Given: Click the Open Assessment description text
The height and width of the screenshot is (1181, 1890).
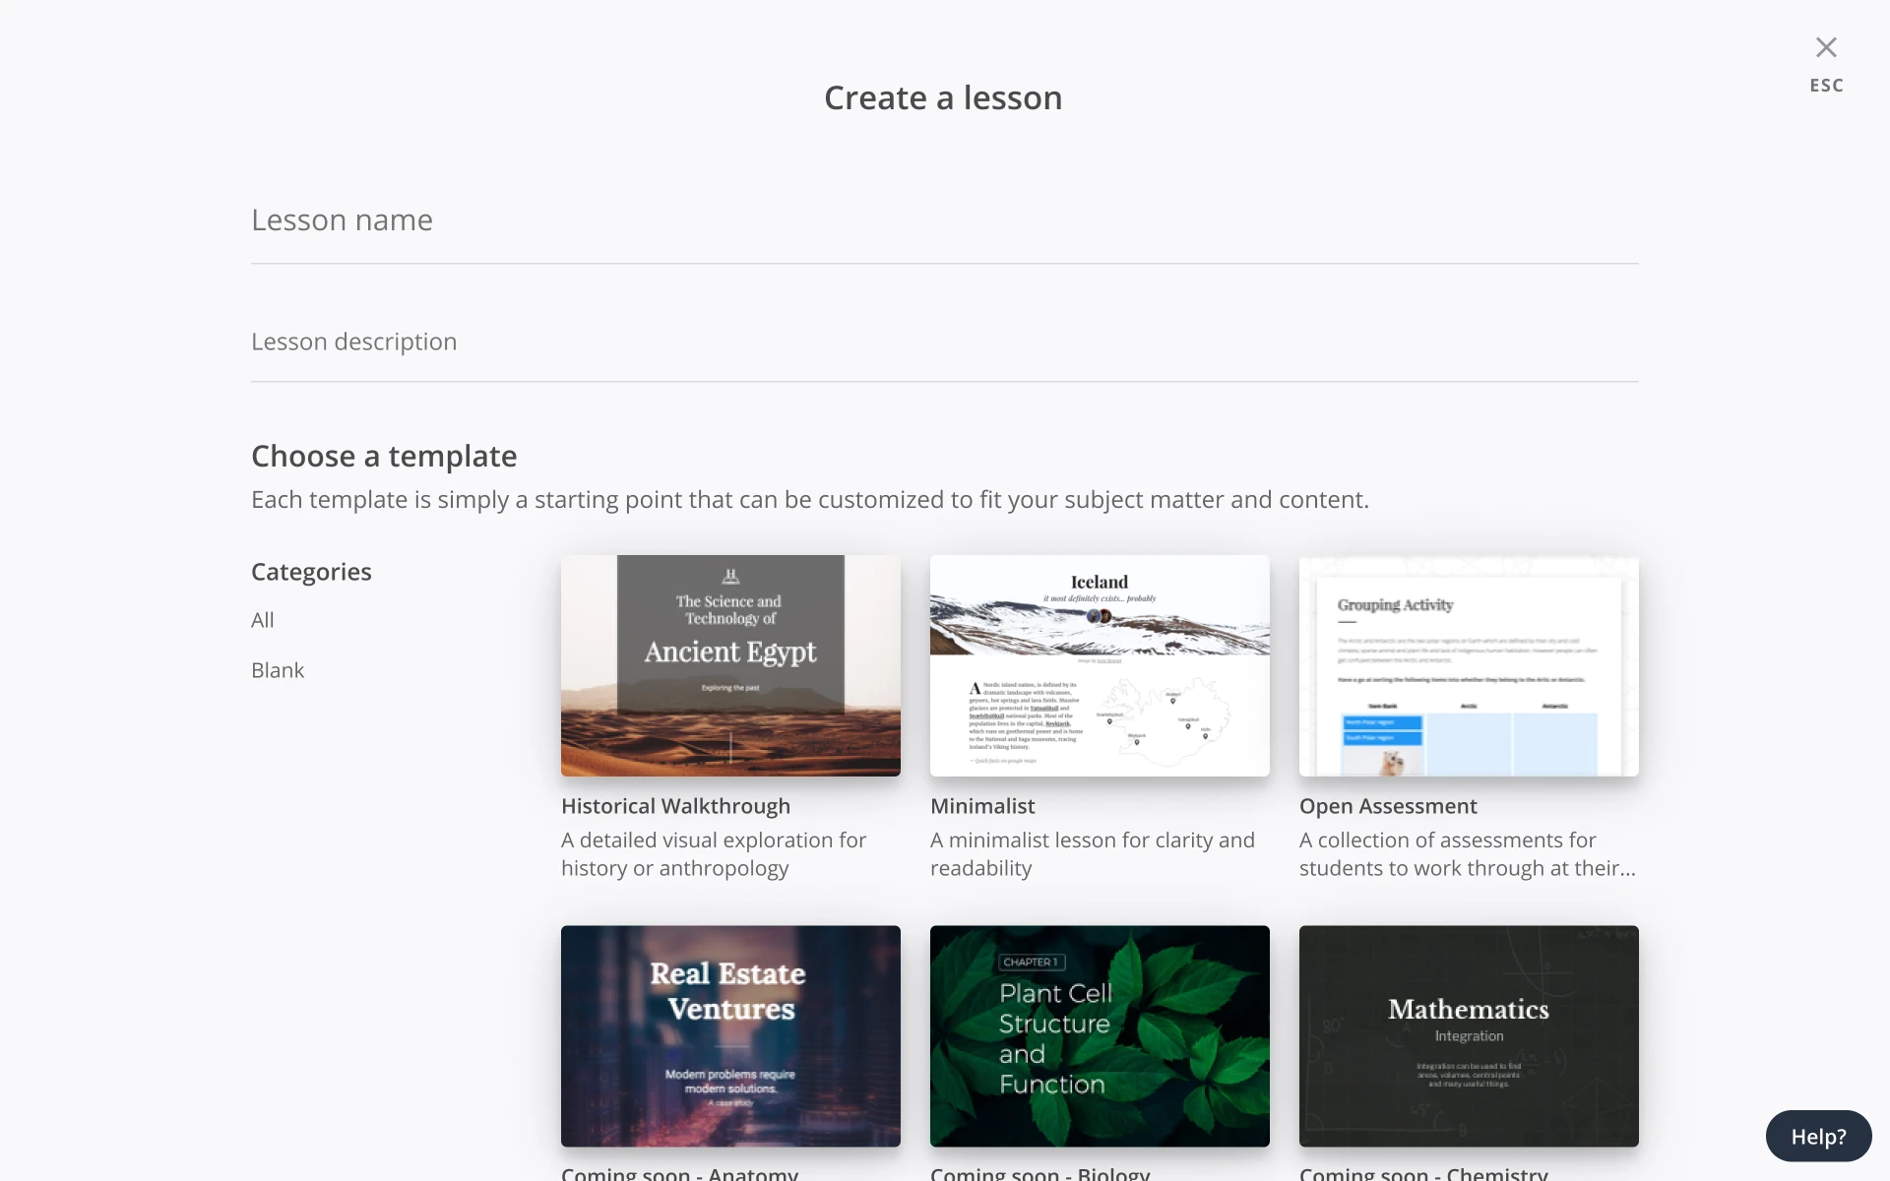Looking at the screenshot, I should coord(1467,854).
